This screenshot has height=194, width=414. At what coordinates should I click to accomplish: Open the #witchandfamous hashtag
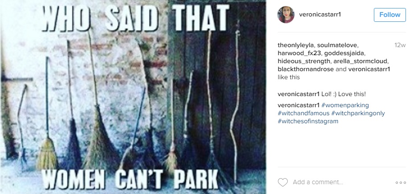pos(304,113)
